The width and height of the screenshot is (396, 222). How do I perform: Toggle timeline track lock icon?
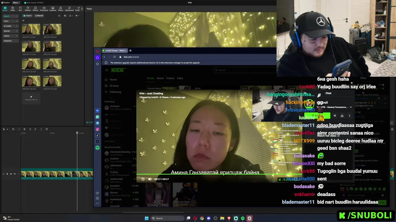click(7, 174)
